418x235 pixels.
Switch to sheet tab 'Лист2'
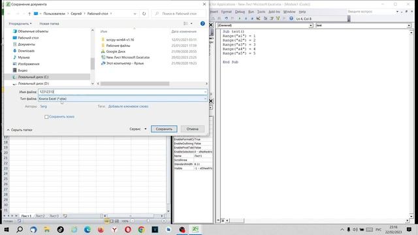coord(40,216)
